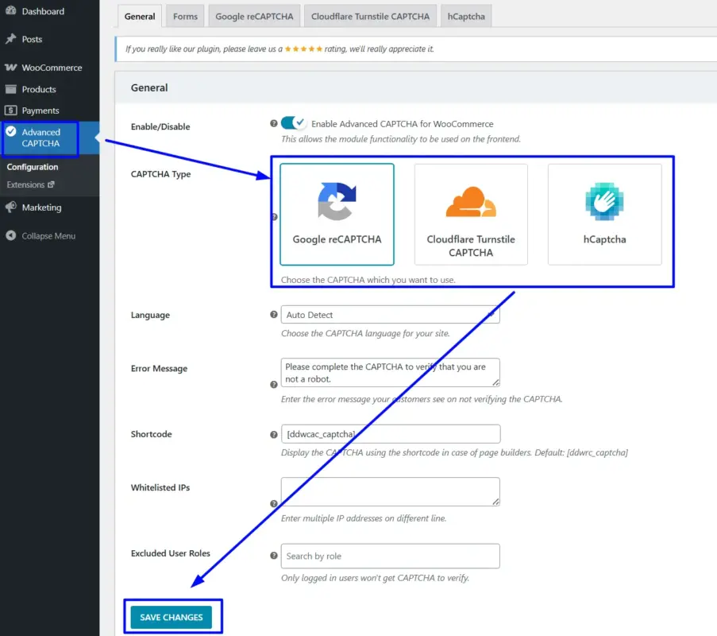Click help icon beside CAPTCHA Type
This screenshot has height=636, width=717.
point(275,217)
